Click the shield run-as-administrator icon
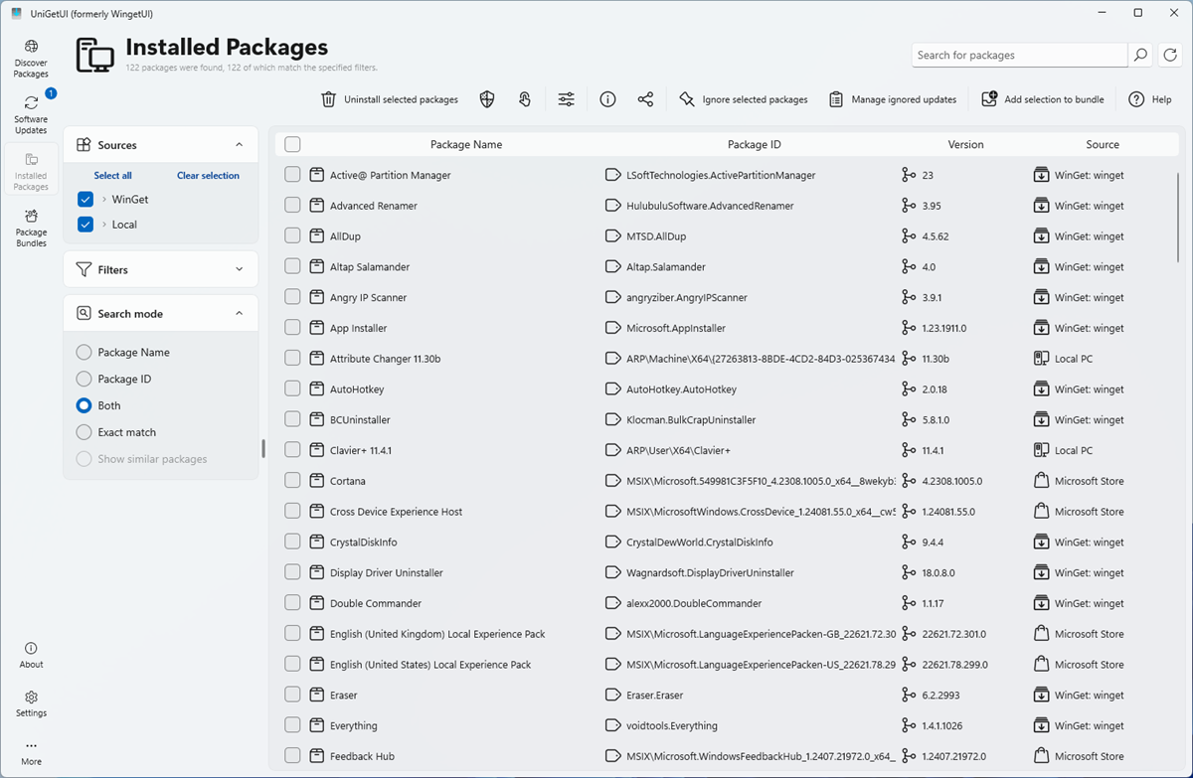Viewport: 1193px width, 778px height. (487, 99)
